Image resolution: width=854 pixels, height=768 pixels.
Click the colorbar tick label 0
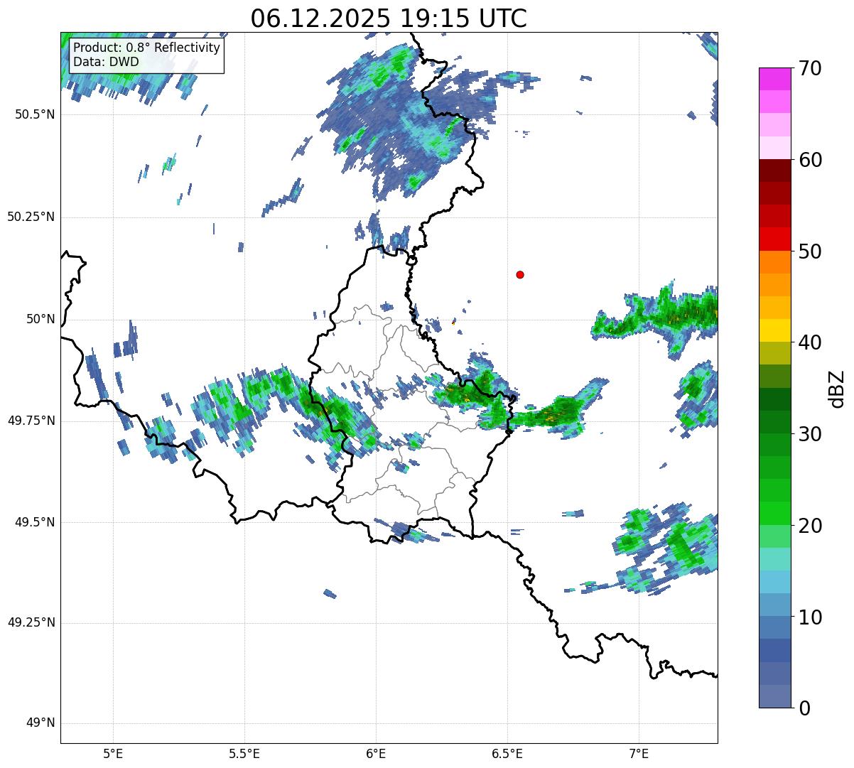pyautogui.click(x=804, y=708)
